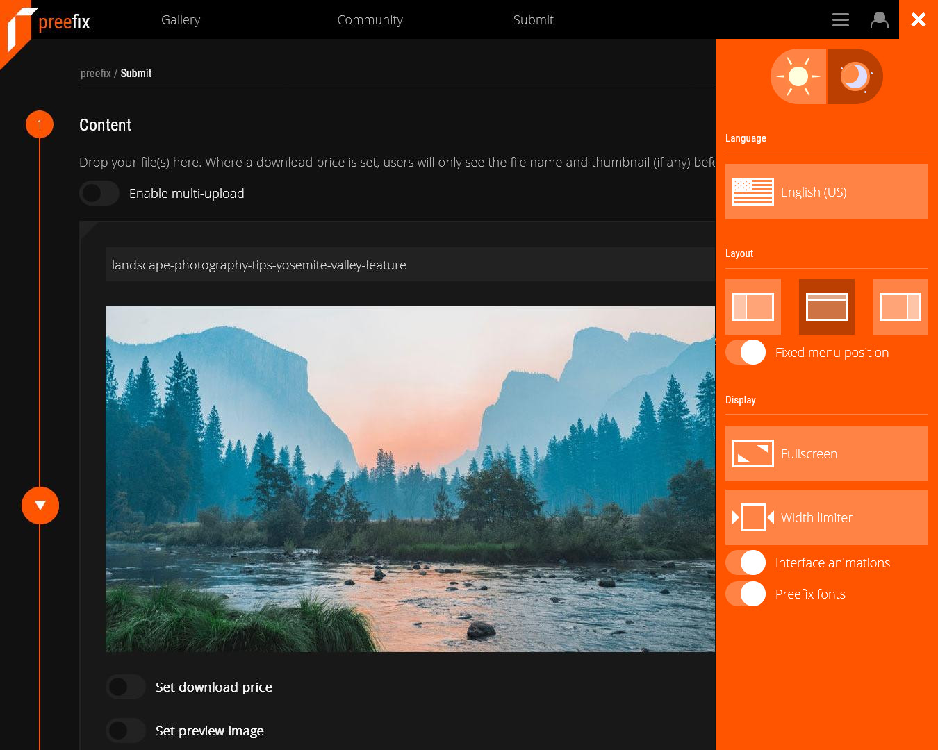938x750 pixels.
Task: Close the orange settings panel
Action: [919, 19]
